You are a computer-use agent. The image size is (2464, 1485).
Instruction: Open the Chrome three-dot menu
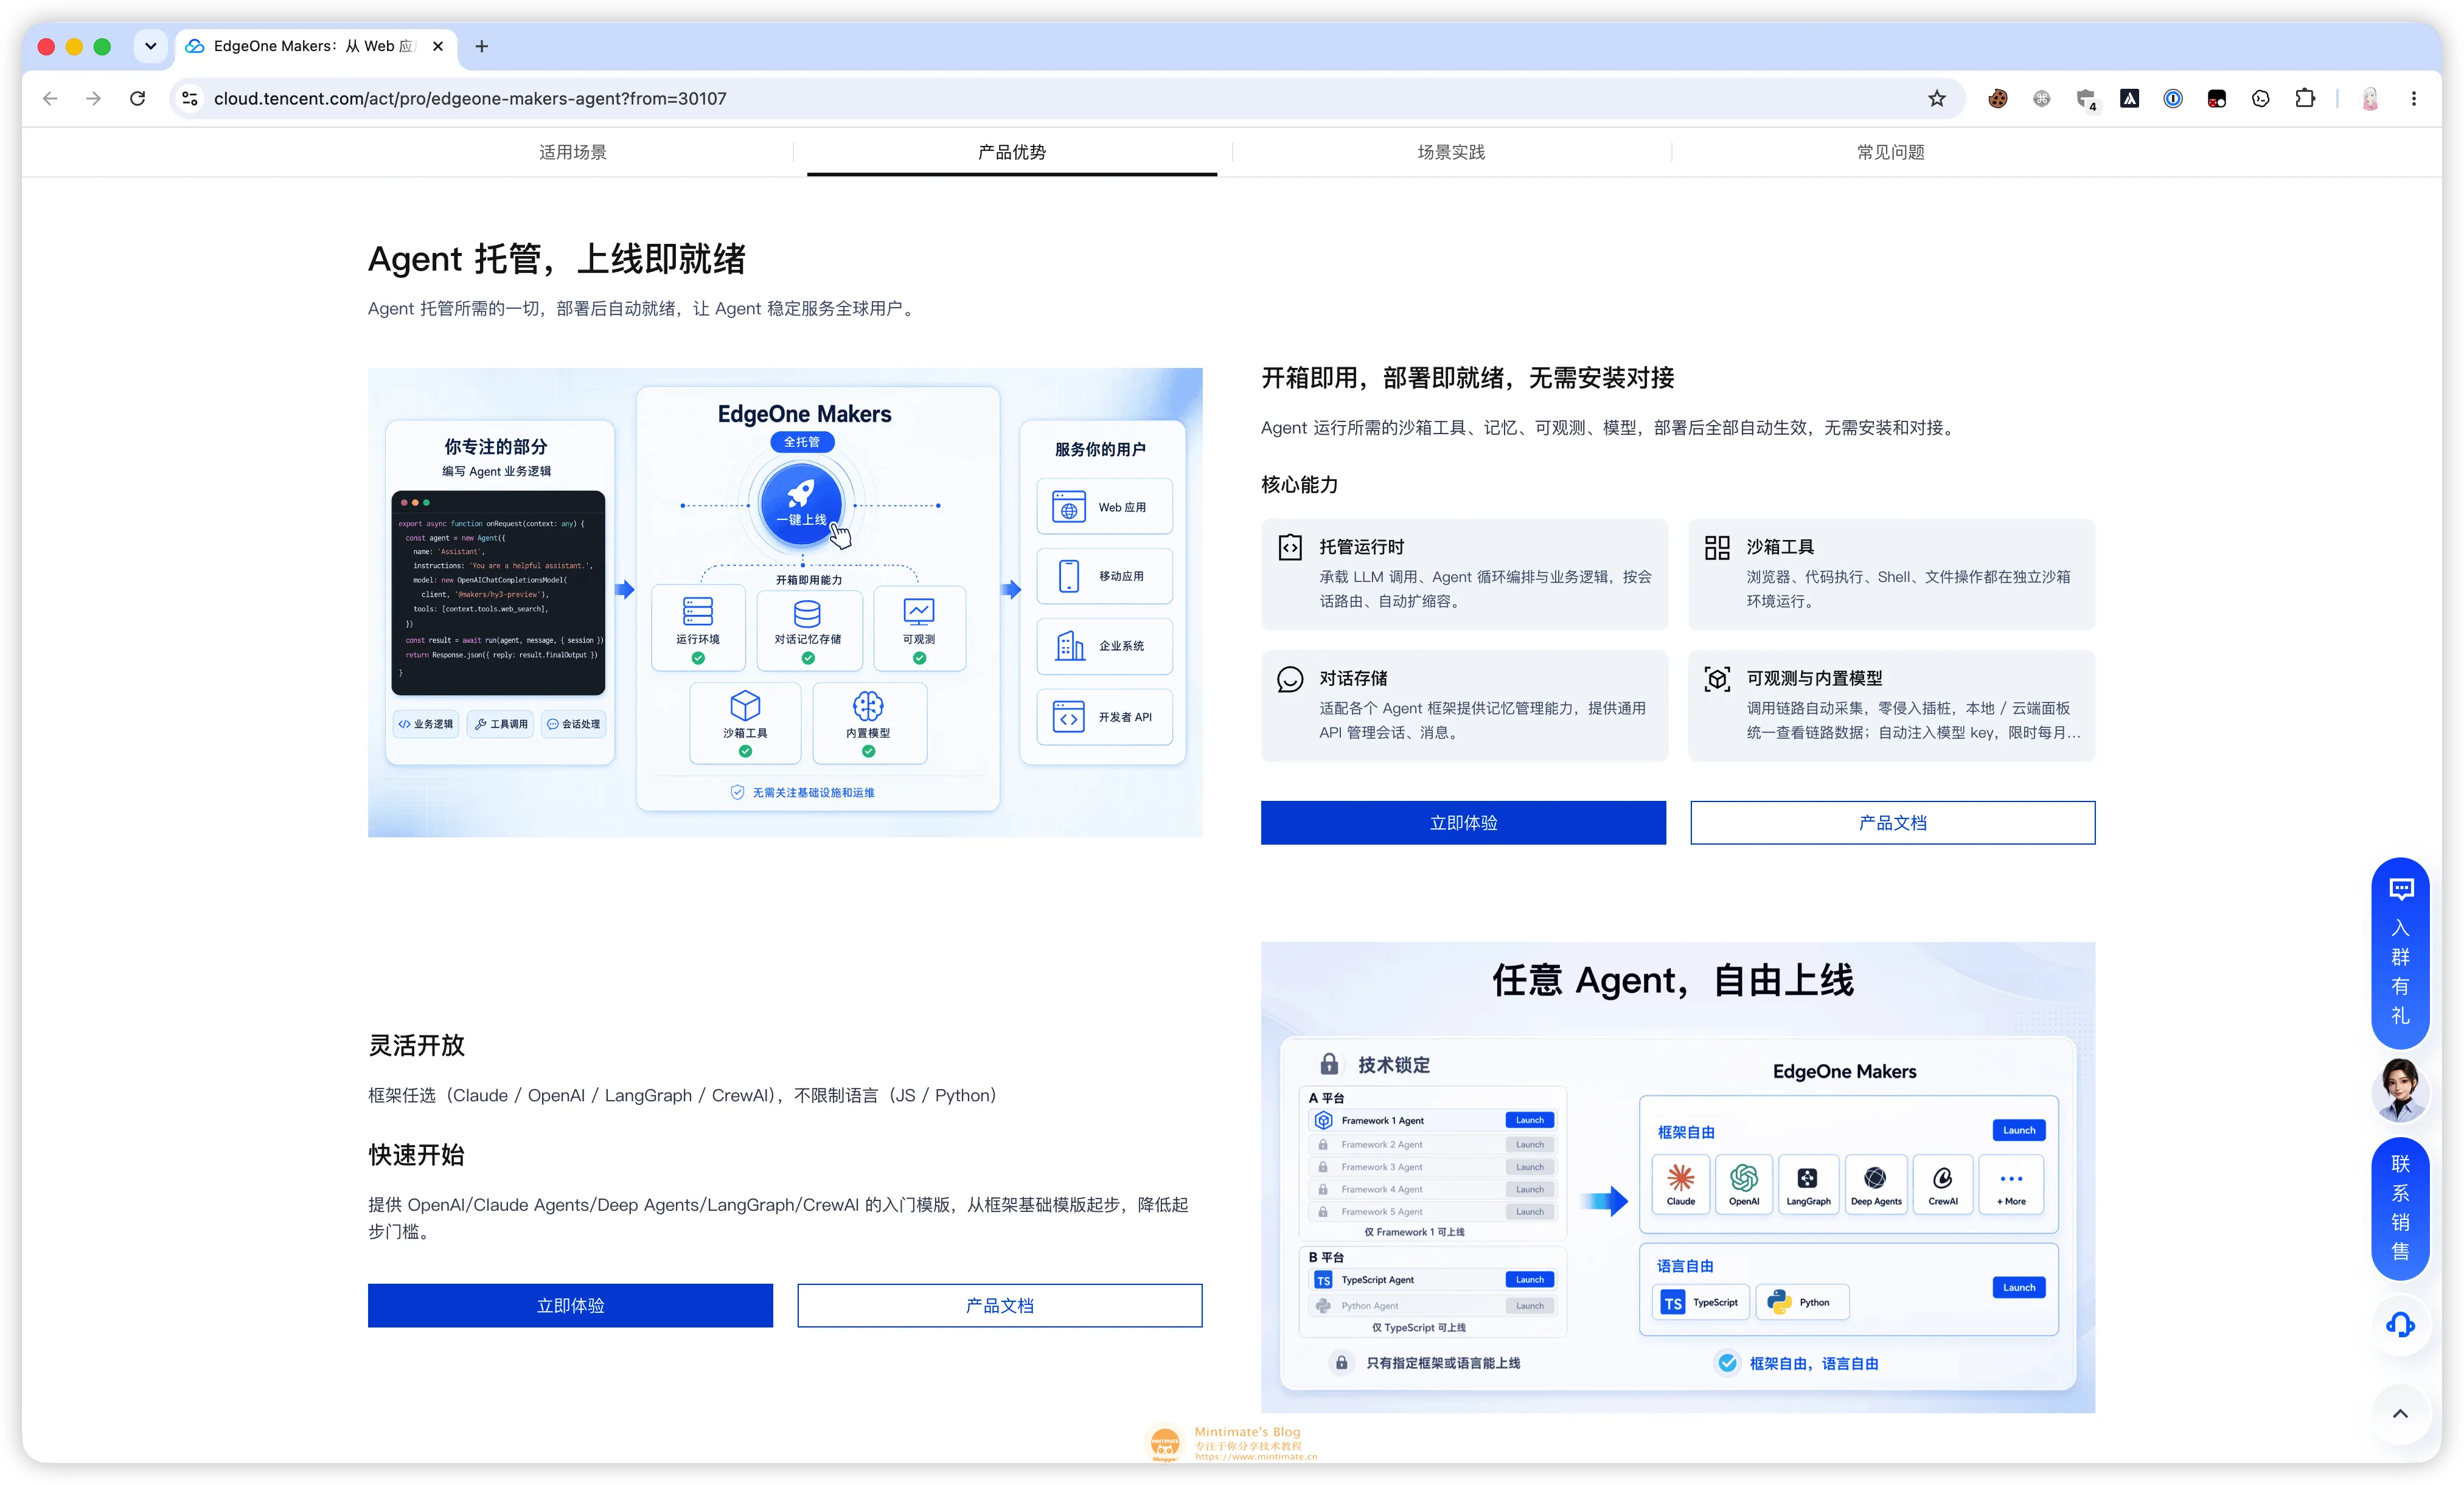[2414, 98]
